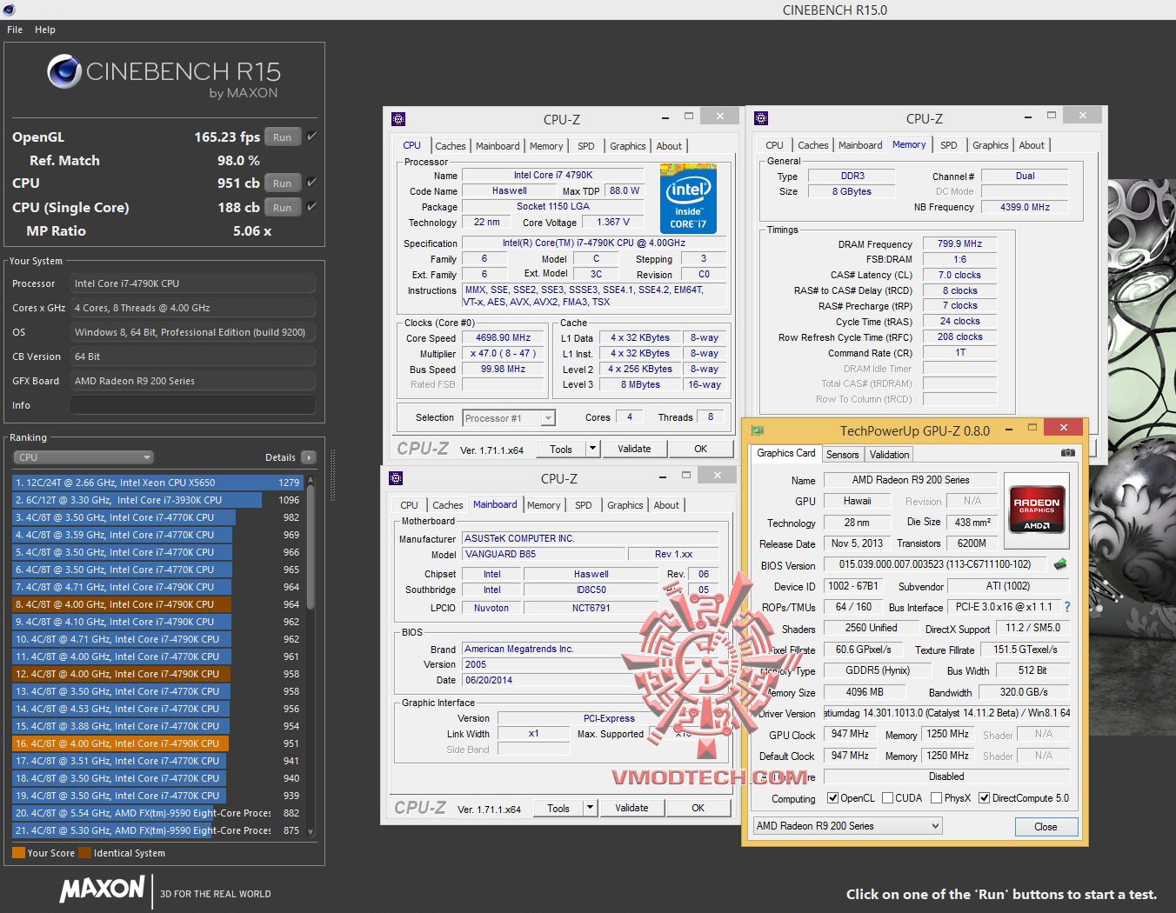Toggle the OpenGL test checkbox
Screen dimensions: 1176x913
click(x=311, y=137)
